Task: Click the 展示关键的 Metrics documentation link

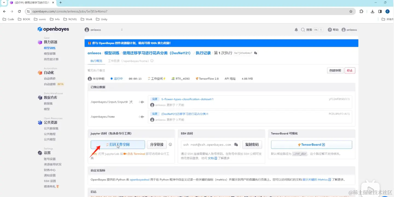Action: (x=317, y=180)
